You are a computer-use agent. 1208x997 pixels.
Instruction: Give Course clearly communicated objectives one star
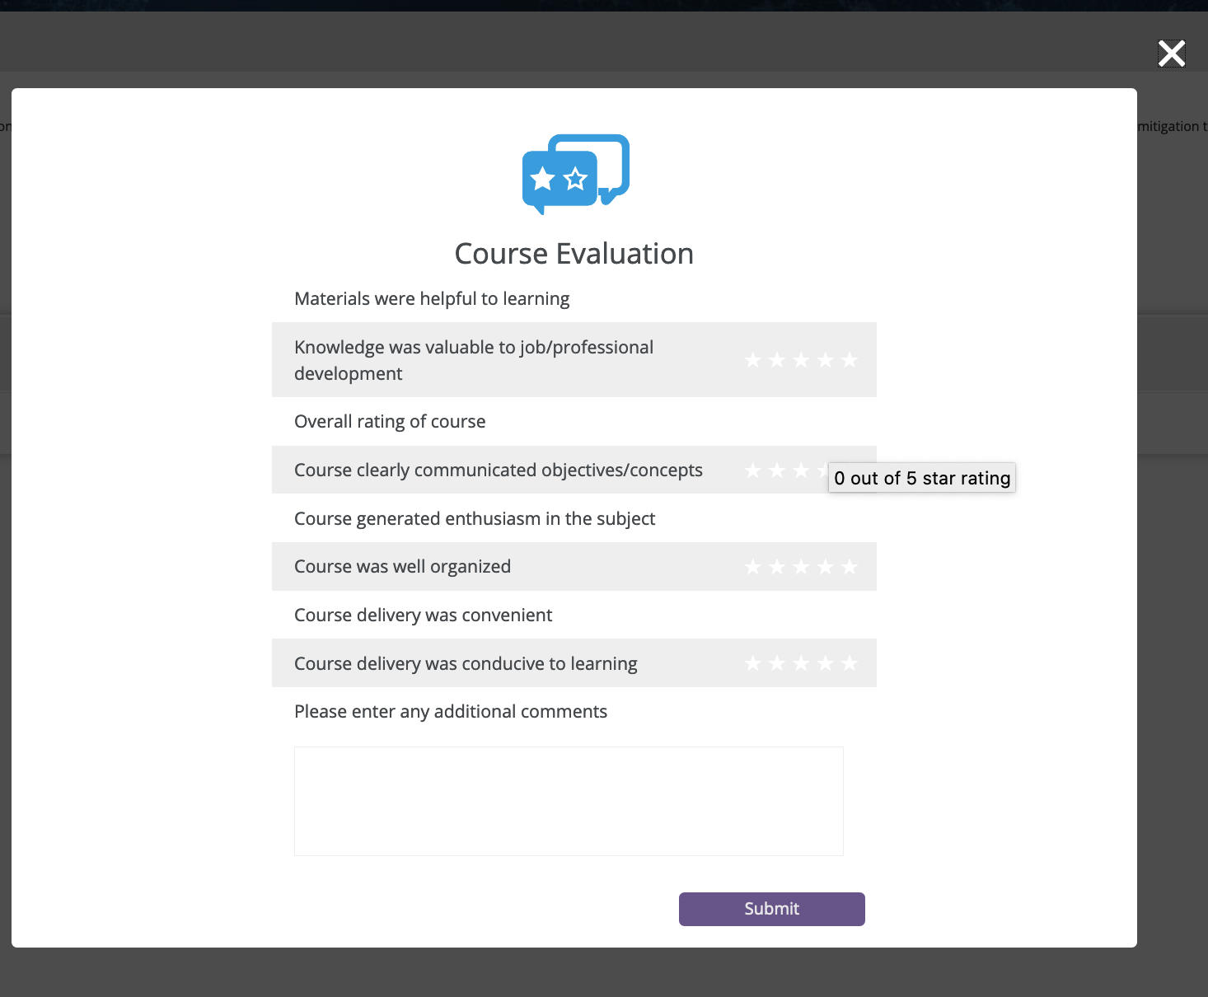pyautogui.click(x=752, y=470)
